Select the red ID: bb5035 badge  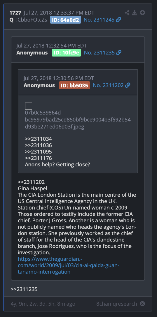coord(74,85)
